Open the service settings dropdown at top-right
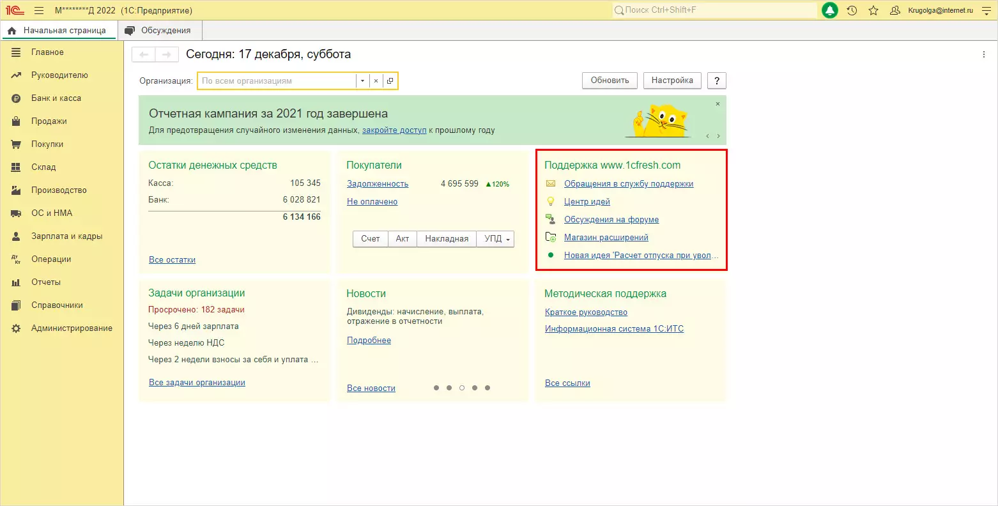The image size is (998, 506). [x=986, y=10]
